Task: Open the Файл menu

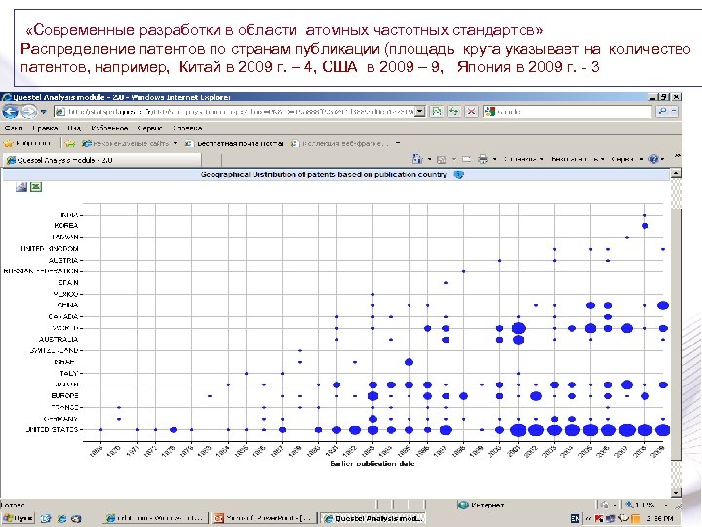Action: (x=14, y=128)
